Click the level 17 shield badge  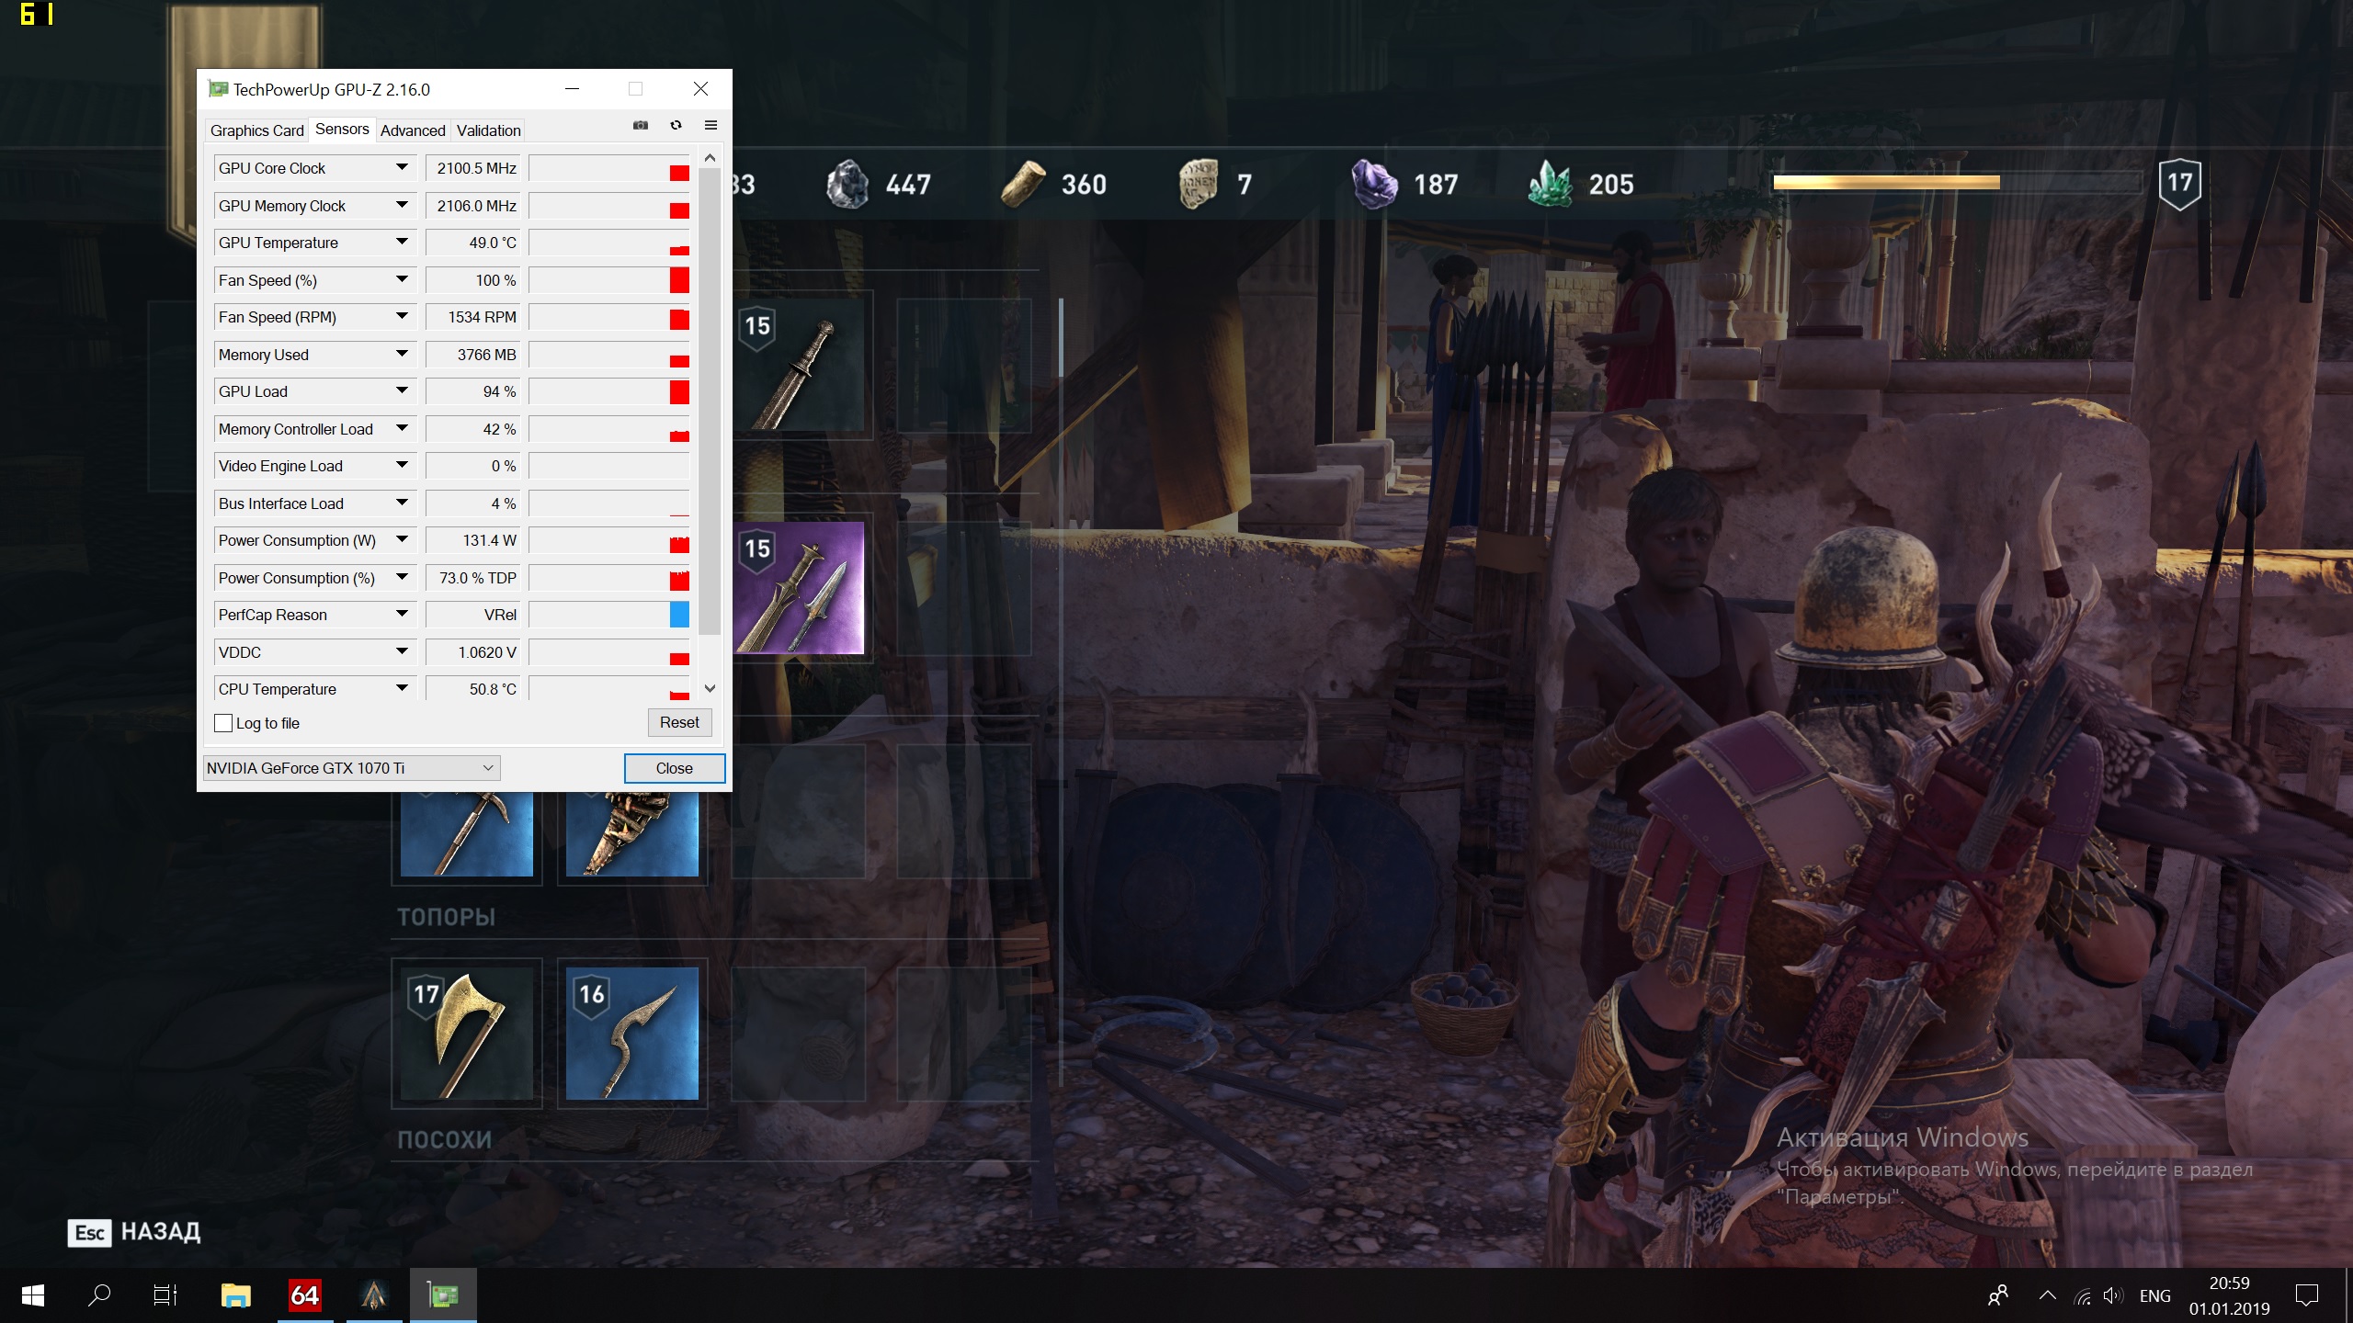(2179, 184)
